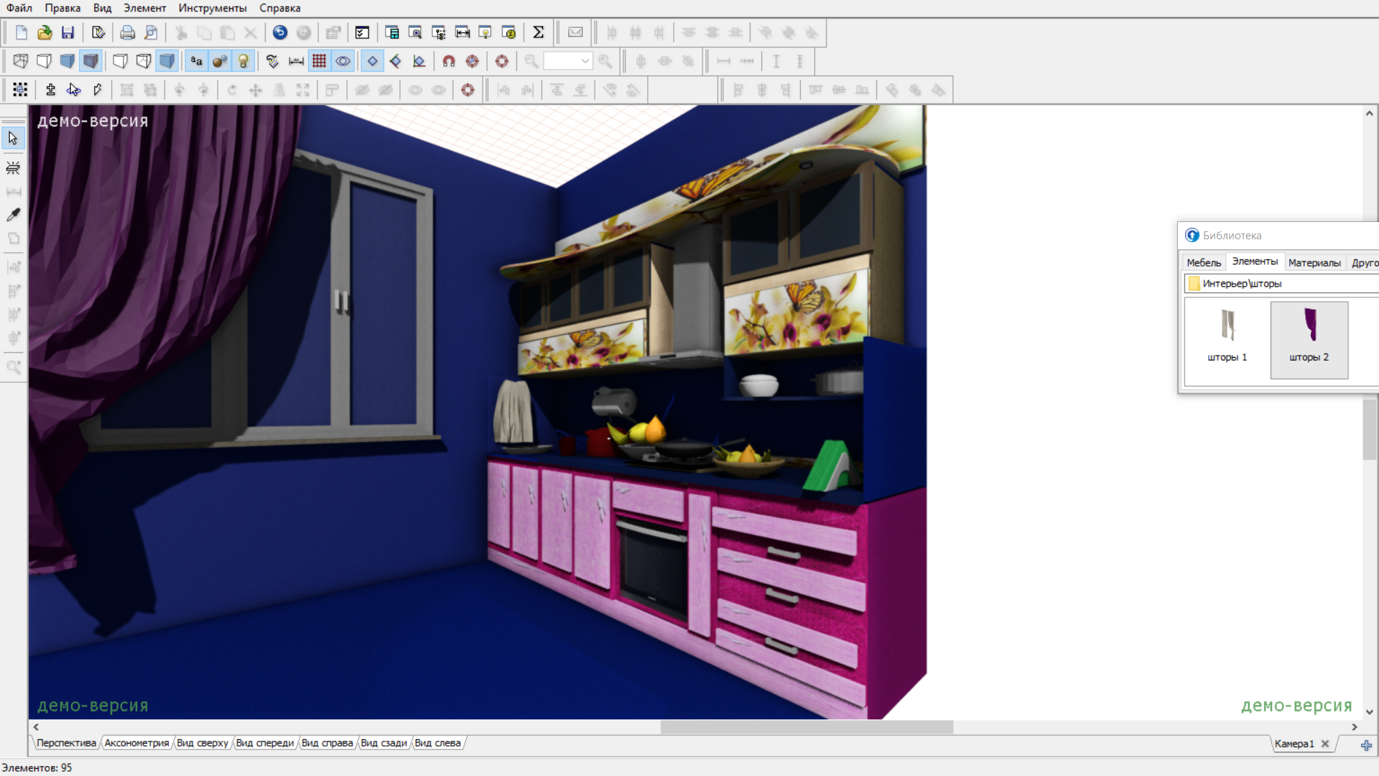
Task: Create a new project file
Action: (21, 32)
